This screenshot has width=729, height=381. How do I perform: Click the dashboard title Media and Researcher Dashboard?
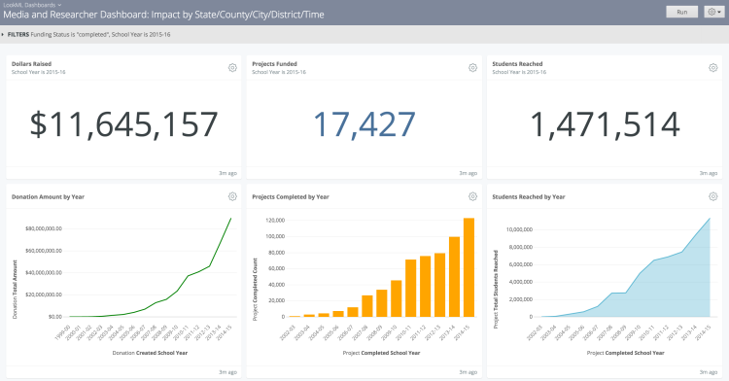[x=163, y=15]
